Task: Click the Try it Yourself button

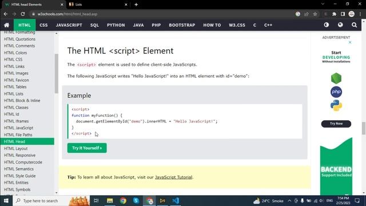Action: pos(87,148)
